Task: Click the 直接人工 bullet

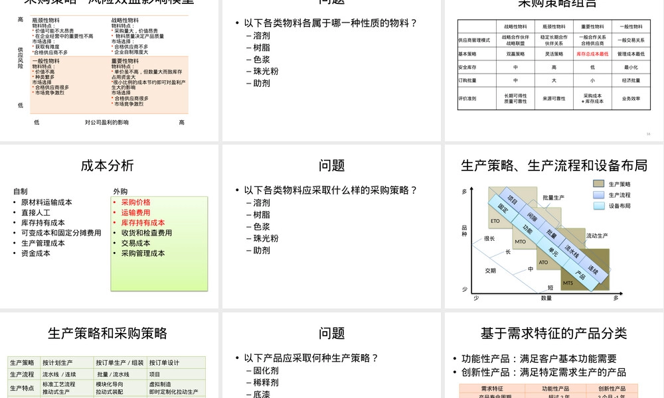Action: 36,212
